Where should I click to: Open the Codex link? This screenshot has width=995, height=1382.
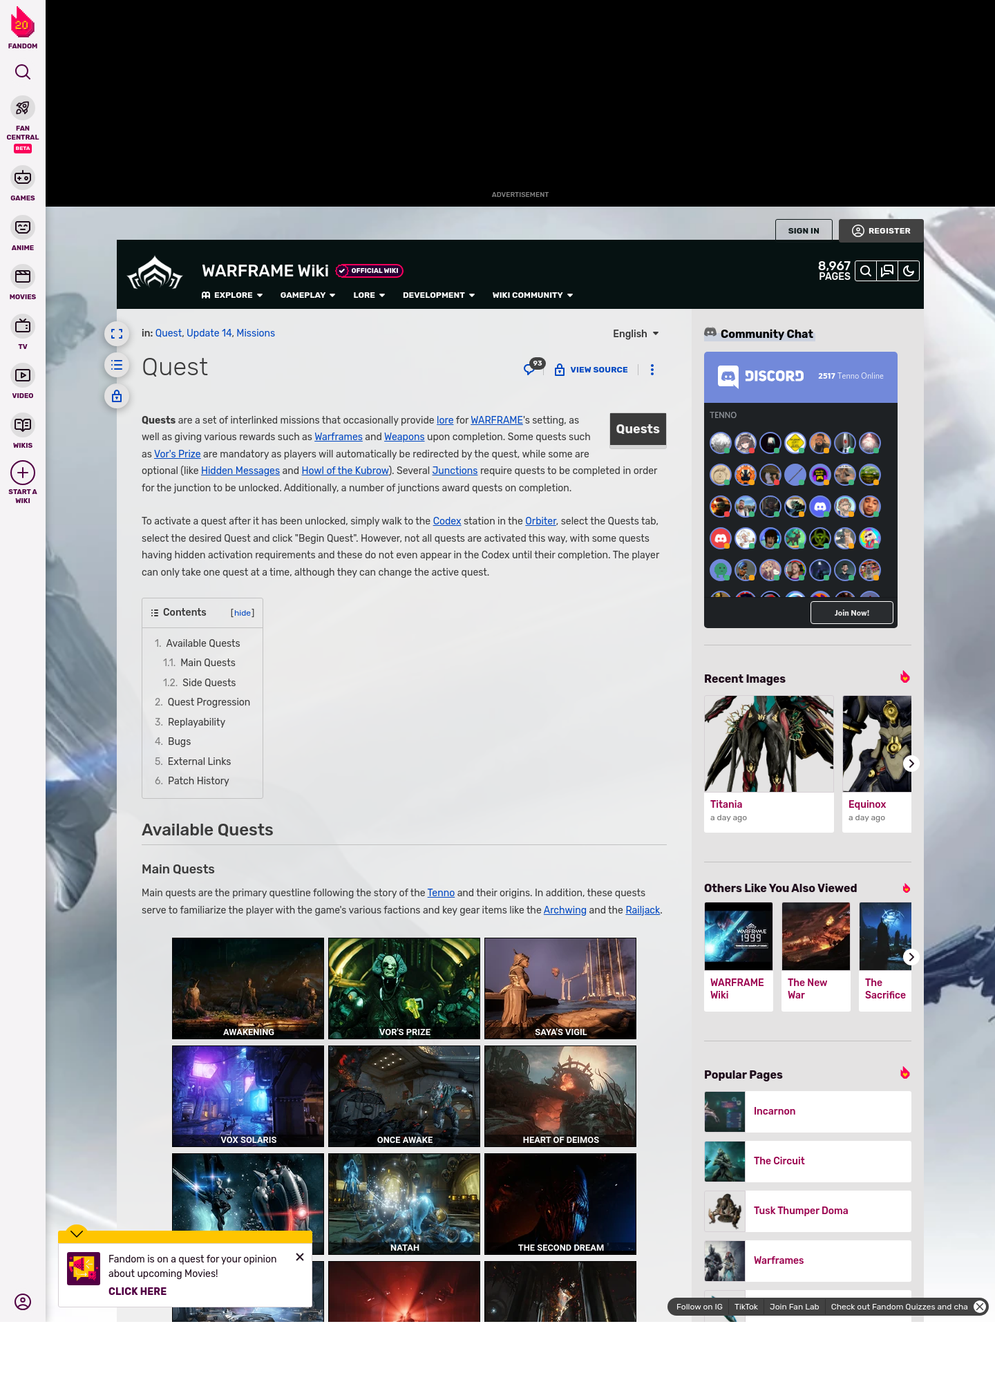point(447,521)
